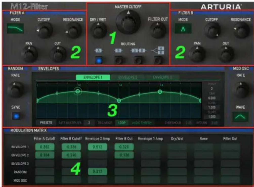Select the highlighted envelope point on first peak
The height and width of the screenshot is (187, 254).
coord(78,91)
